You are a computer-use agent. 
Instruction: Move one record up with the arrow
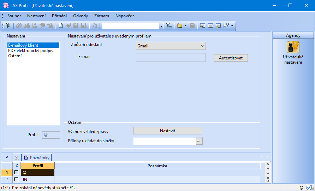click(x=268, y=169)
